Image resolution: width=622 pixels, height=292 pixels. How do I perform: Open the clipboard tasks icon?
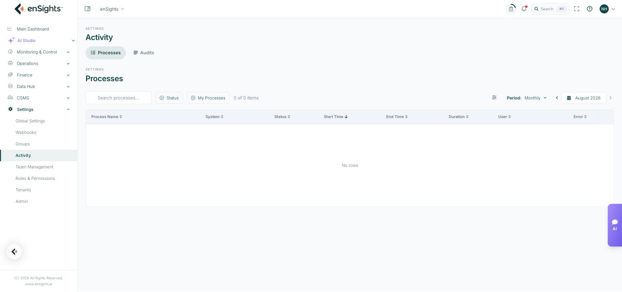point(511,9)
